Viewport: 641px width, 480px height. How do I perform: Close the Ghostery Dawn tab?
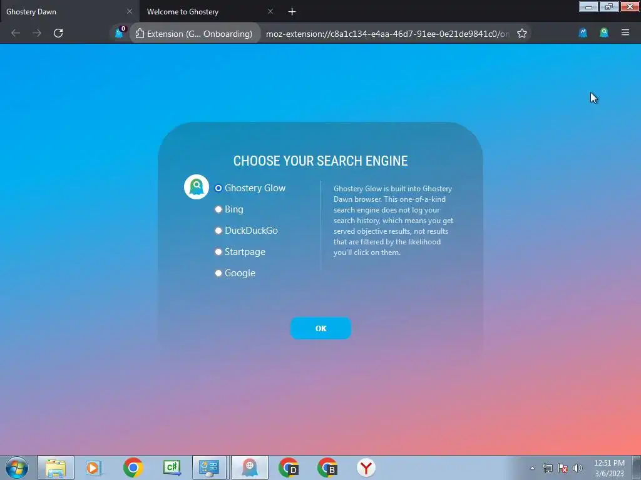(x=130, y=11)
